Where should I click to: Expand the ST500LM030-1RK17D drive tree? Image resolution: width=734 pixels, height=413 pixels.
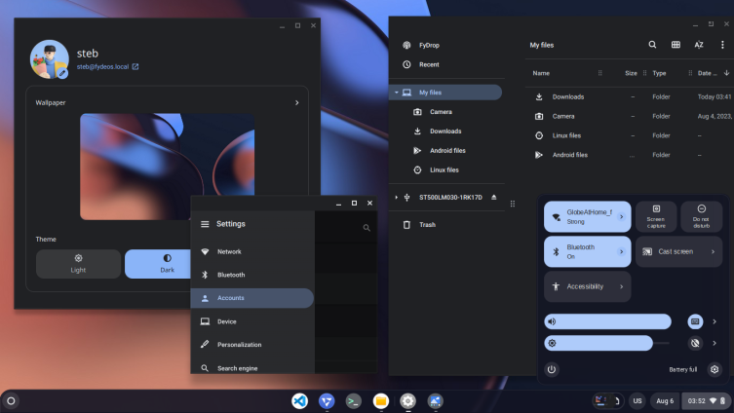[397, 198]
